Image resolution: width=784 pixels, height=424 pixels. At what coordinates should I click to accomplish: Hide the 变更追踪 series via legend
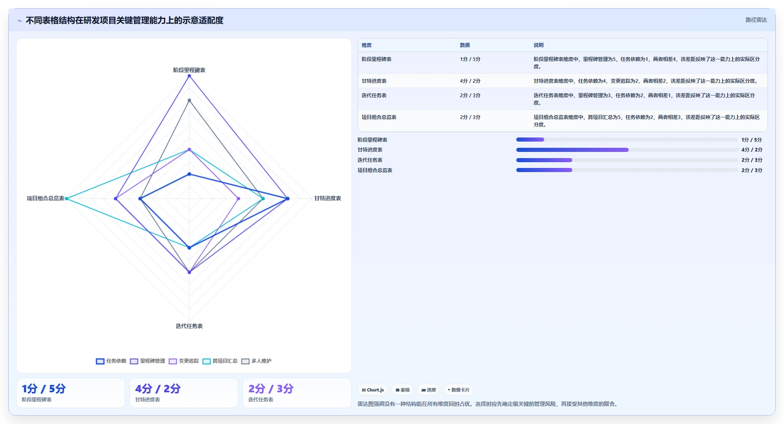point(184,361)
